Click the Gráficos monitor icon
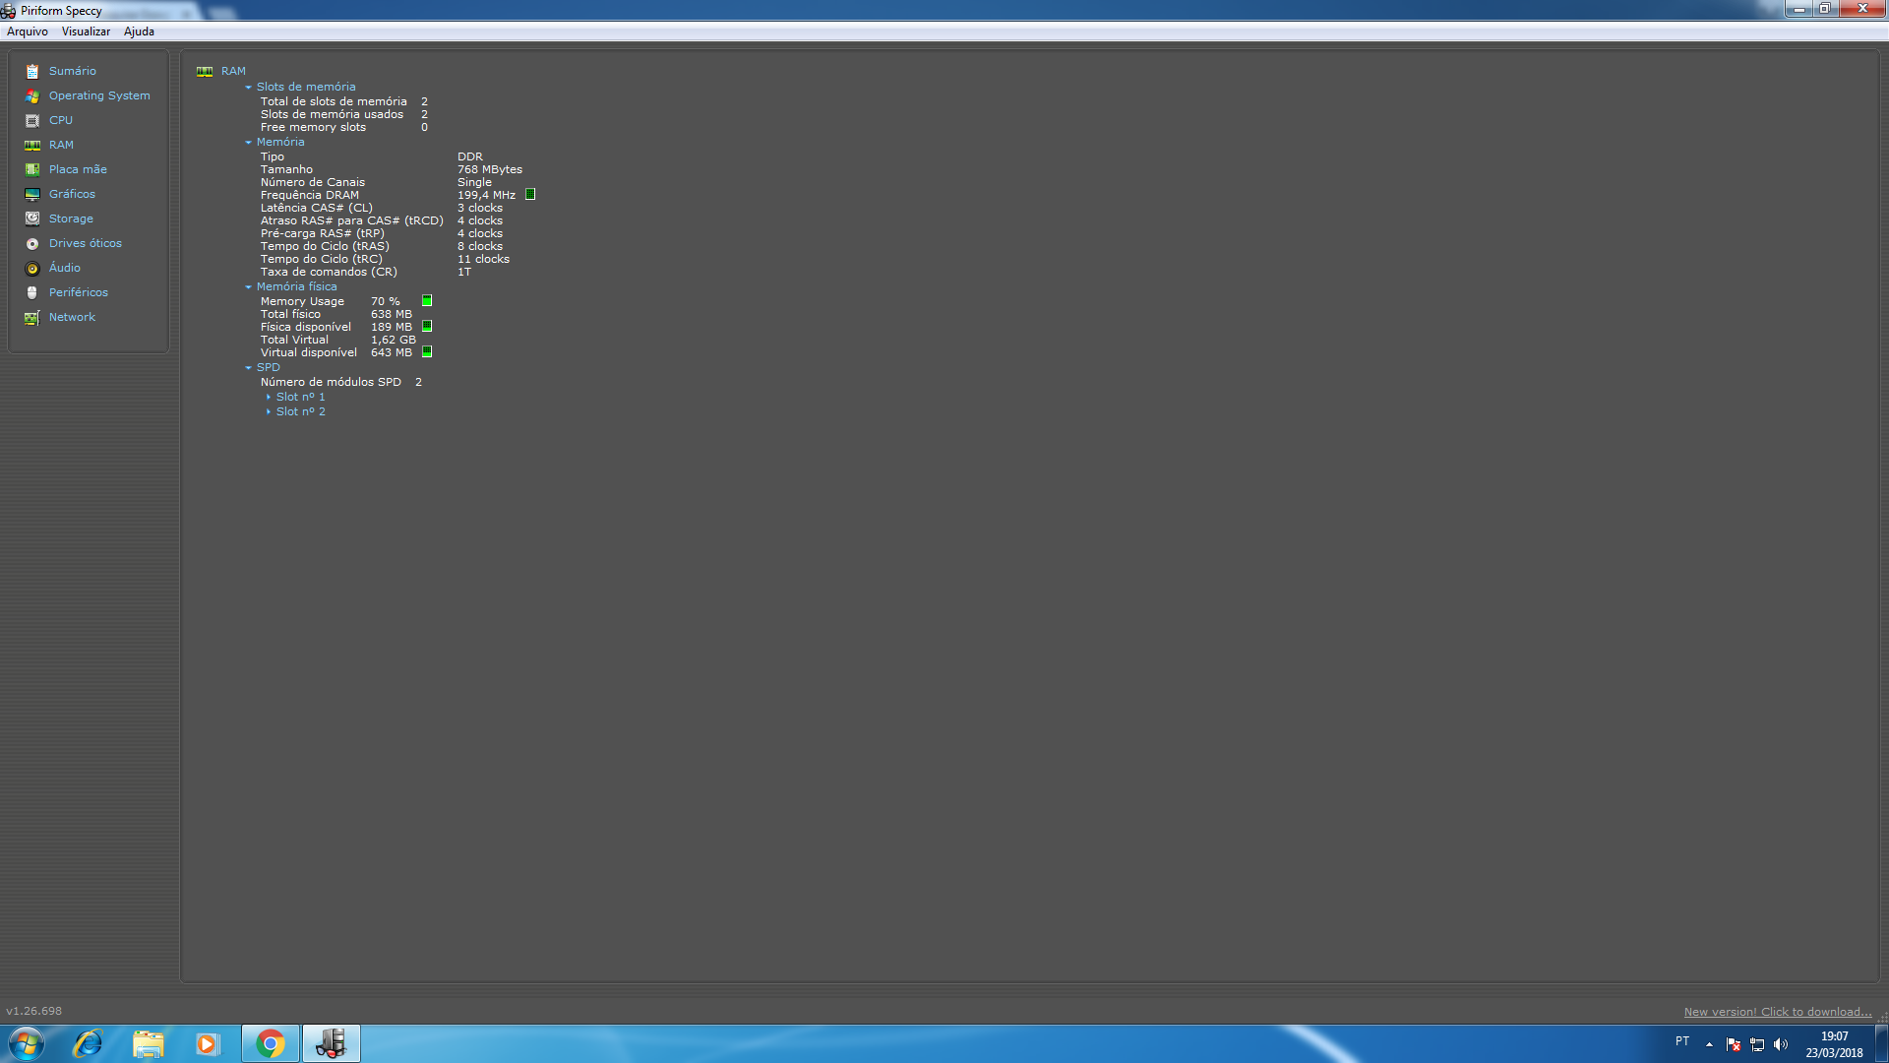1889x1063 pixels. [x=32, y=194]
